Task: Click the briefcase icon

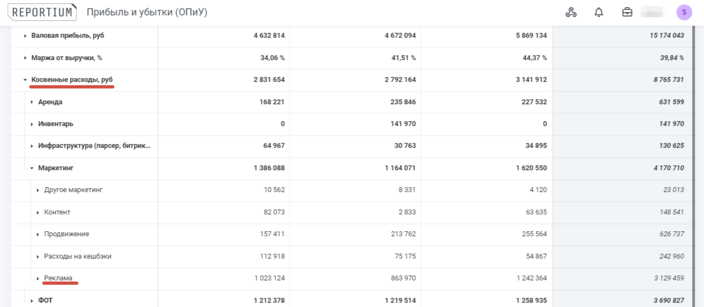Action: pos(627,12)
